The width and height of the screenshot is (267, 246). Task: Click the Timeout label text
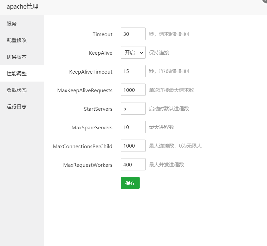pos(102,34)
